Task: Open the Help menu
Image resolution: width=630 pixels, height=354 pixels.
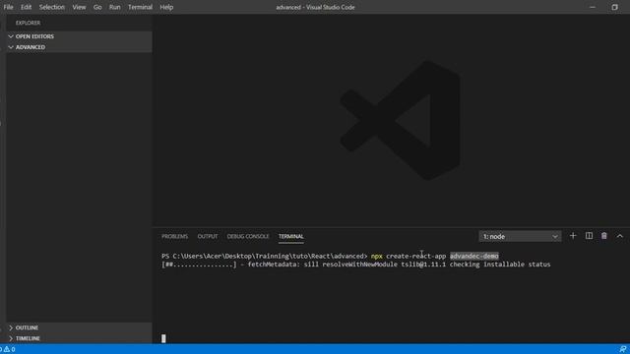Action: [166, 7]
